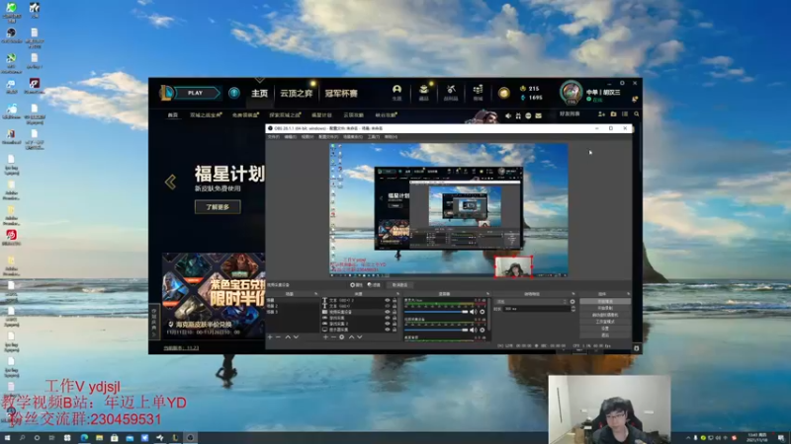
Task: Hide the 显示器采集 source with its eye
Action: pyautogui.click(x=388, y=330)
